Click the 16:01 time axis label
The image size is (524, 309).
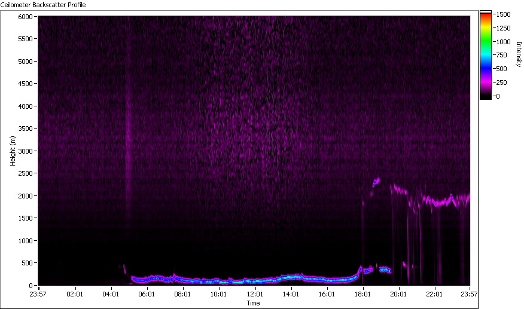[327, 294]
